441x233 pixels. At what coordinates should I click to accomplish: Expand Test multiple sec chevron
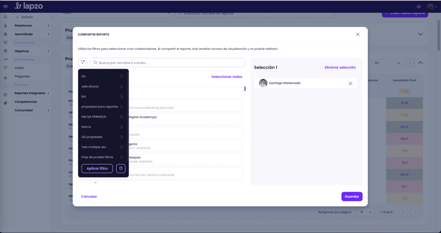[x=122, y=147]
